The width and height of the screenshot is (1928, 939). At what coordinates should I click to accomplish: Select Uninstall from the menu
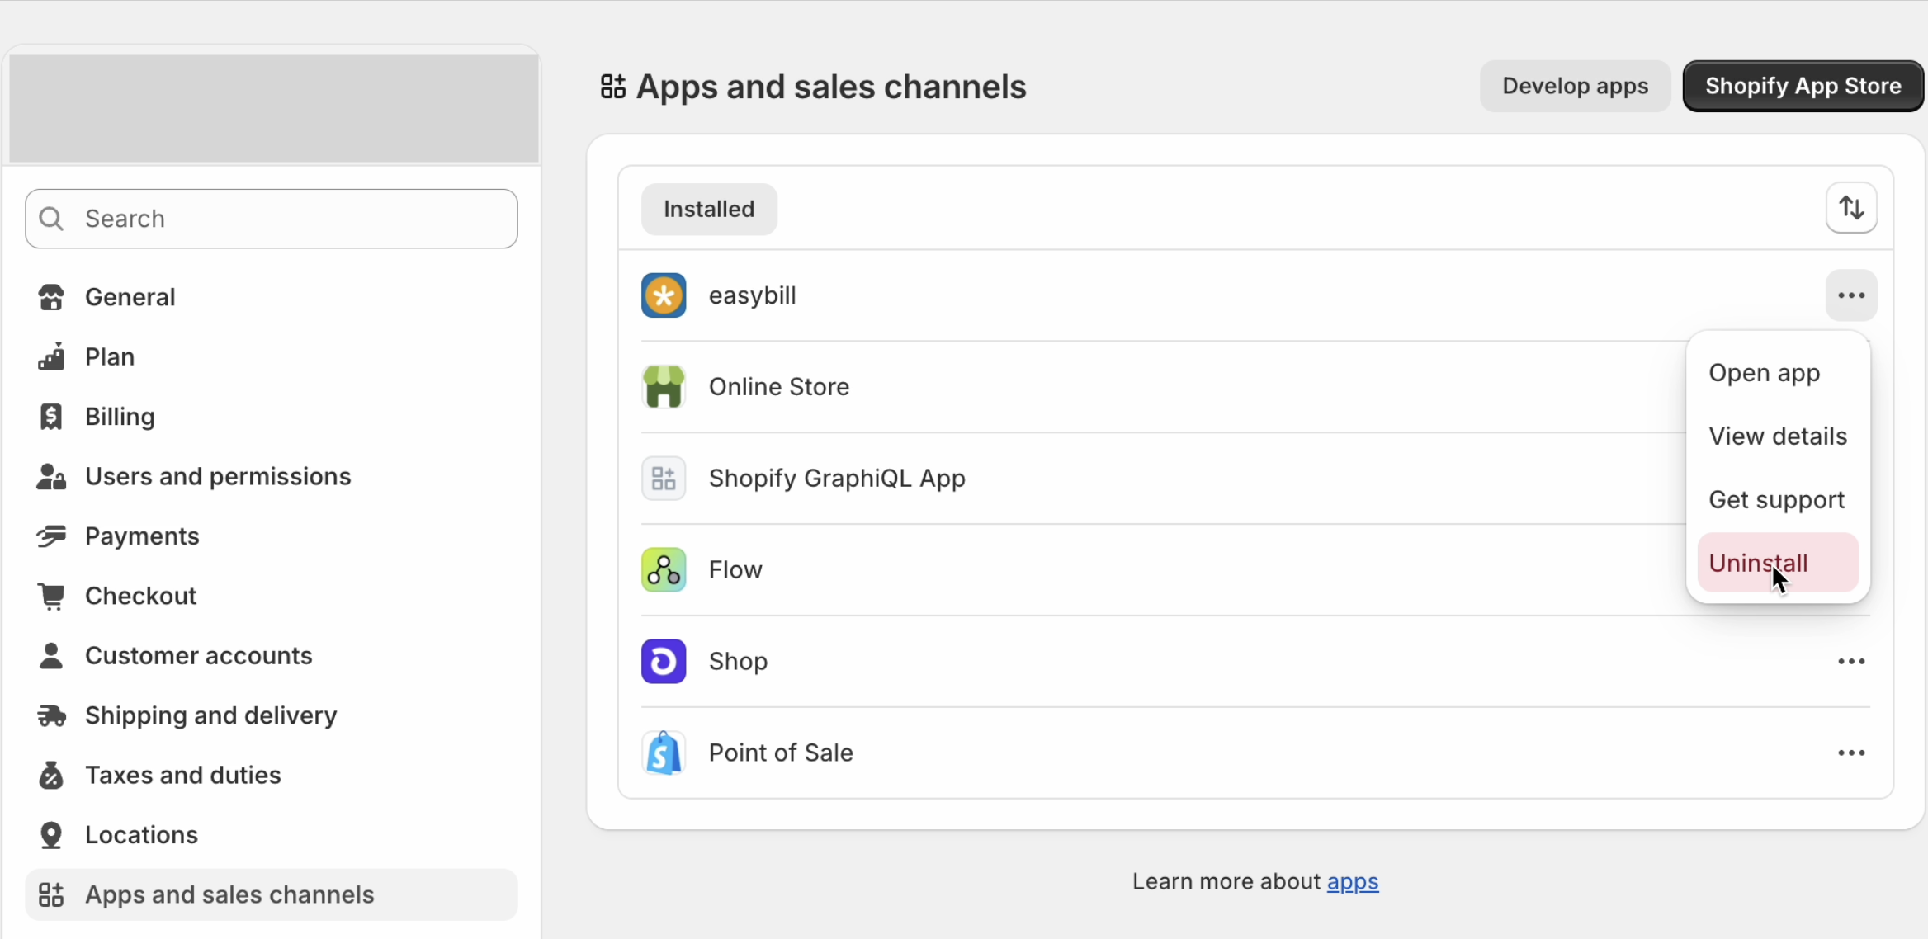pos(1778,563)
